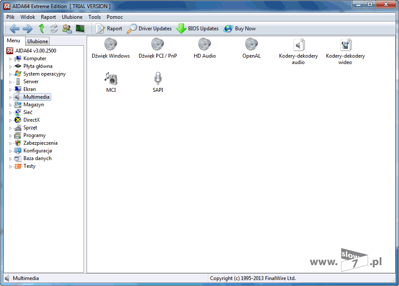Open the Ulubione menu in menu bar
This screenshot has height=286, width=399.
coord(72,17)
